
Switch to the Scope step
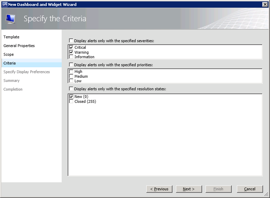9,54
